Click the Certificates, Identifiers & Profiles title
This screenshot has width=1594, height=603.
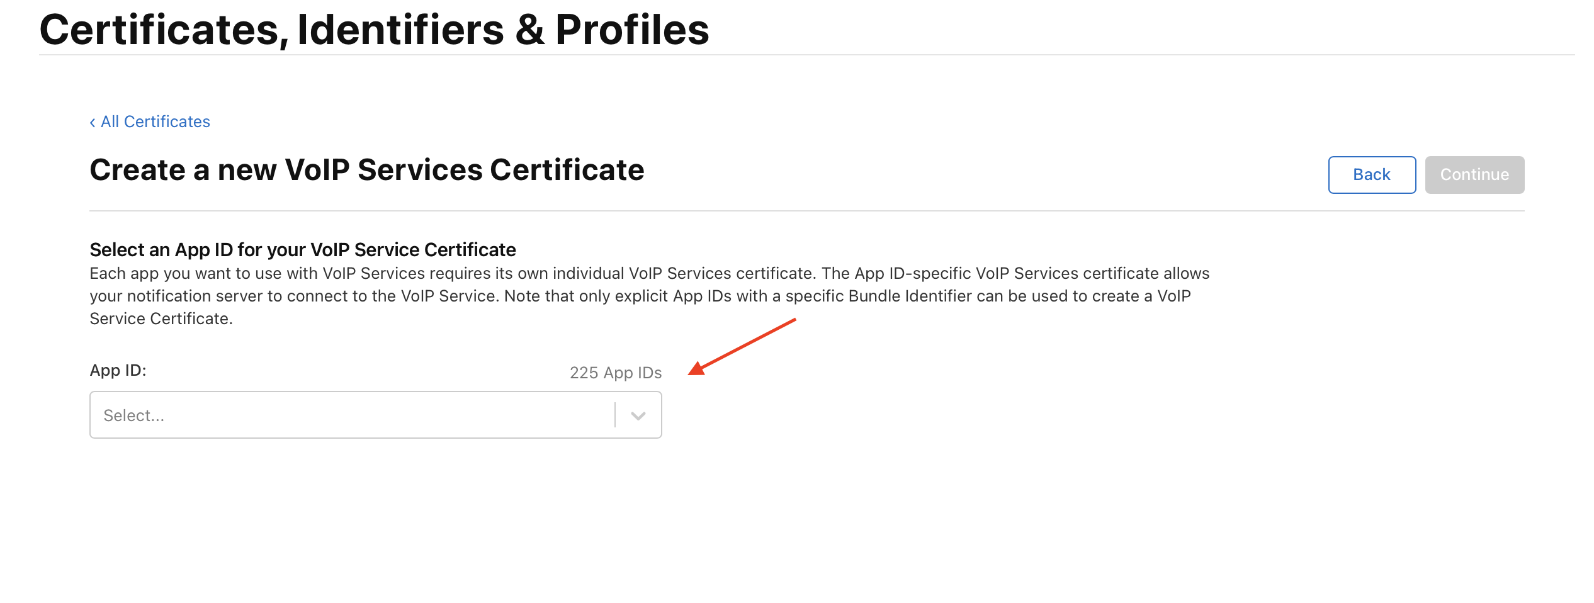coord(374,28)
